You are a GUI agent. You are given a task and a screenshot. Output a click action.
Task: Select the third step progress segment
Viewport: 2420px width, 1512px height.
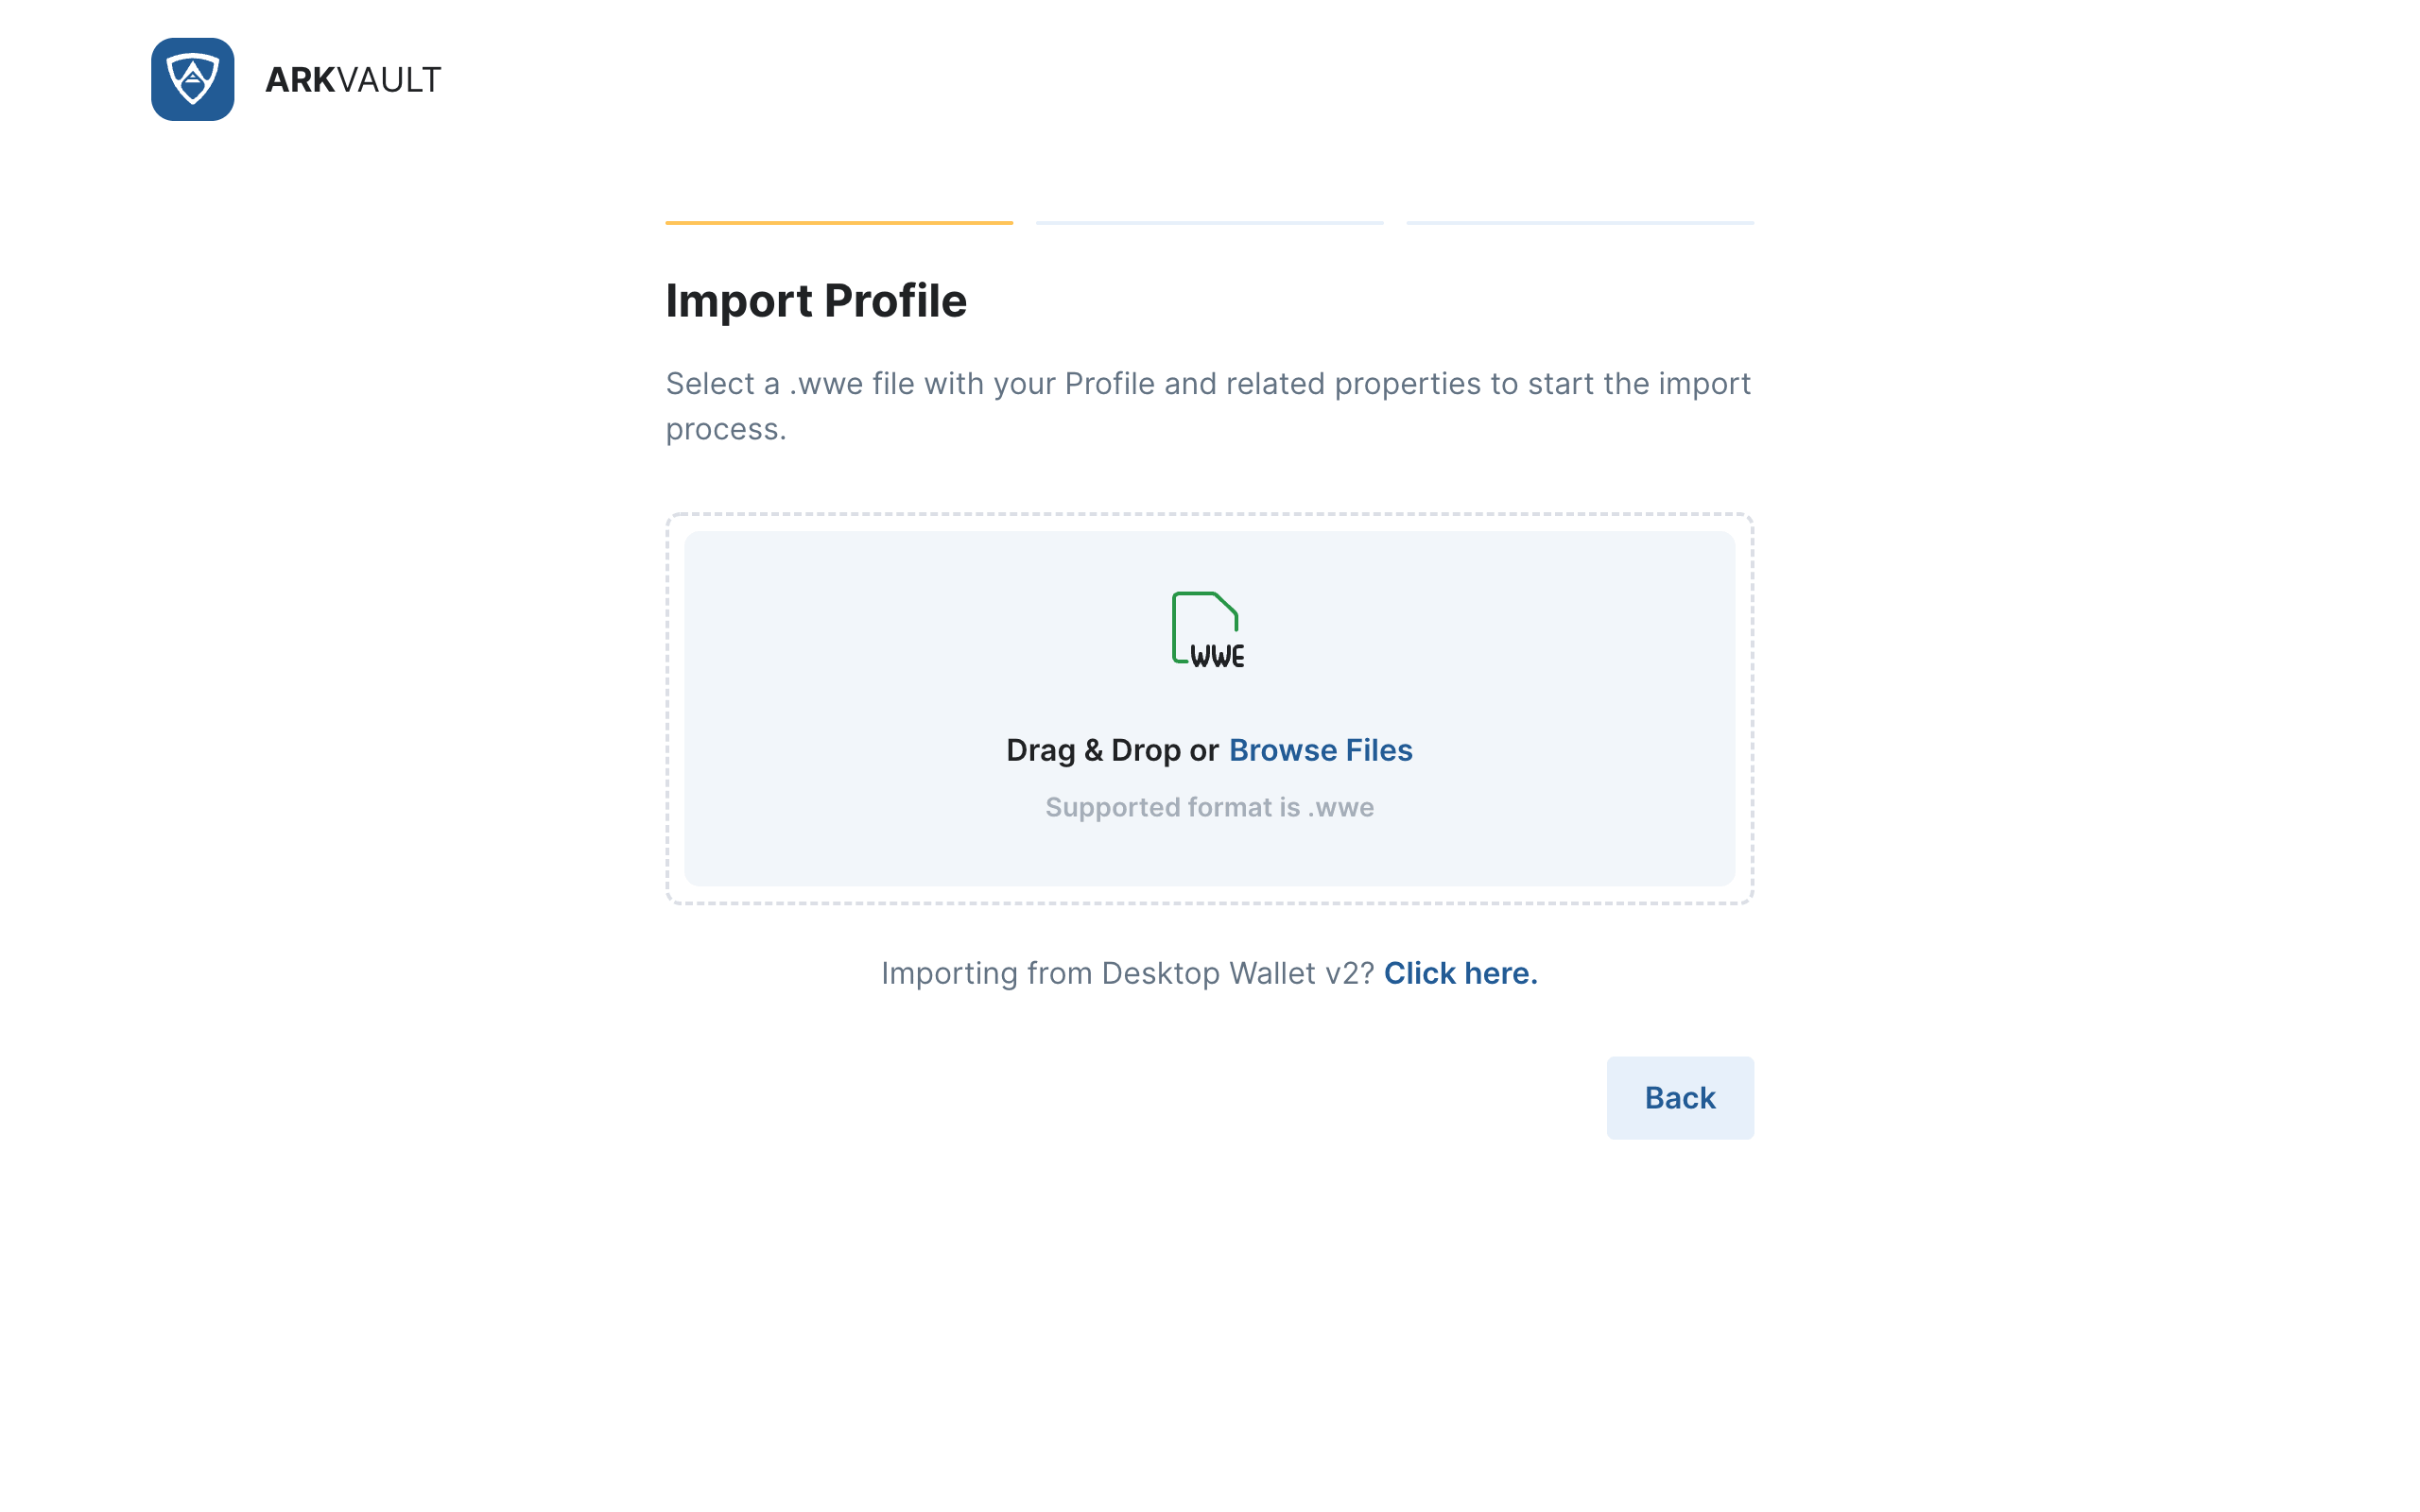click(1580, 222)
